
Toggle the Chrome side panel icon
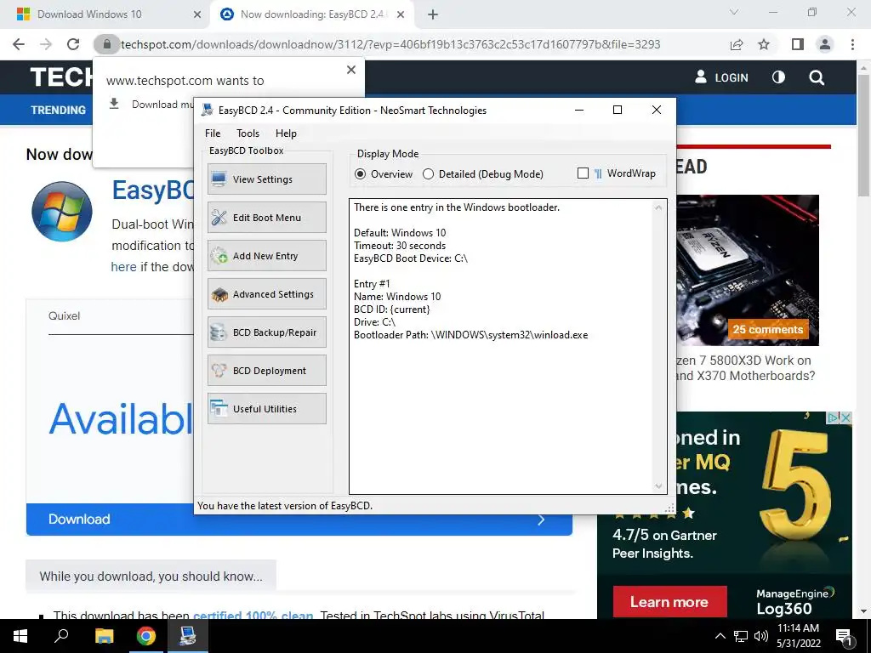798,44
